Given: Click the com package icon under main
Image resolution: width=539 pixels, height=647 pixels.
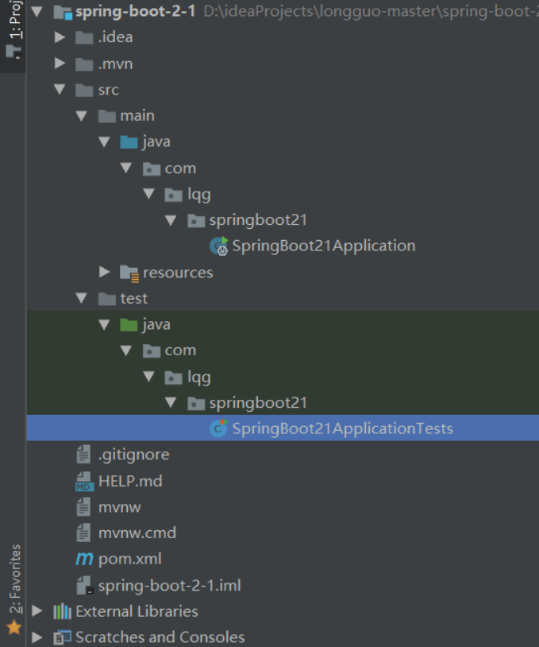Looking at the screenshot, I should coord(152,169).
